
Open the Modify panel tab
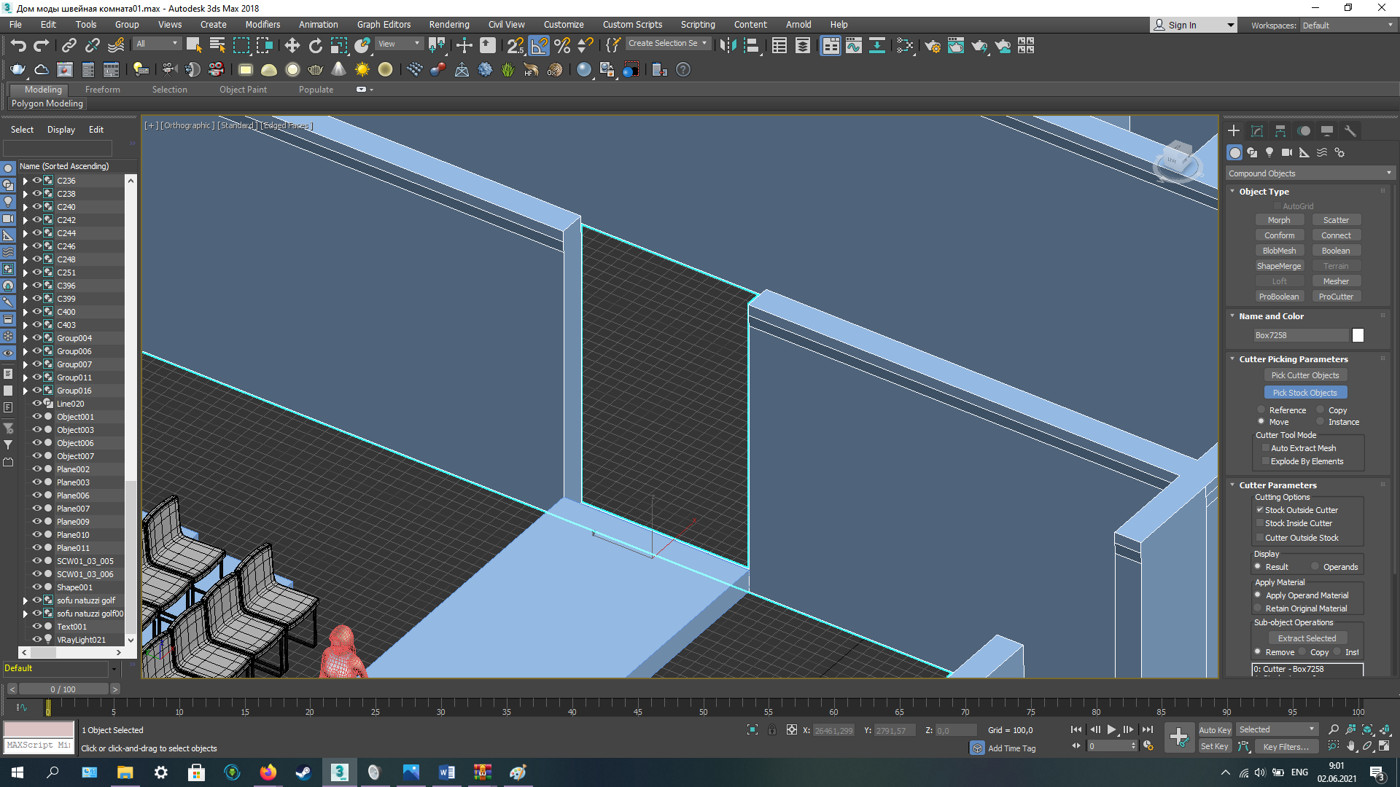pos(1257,131)
